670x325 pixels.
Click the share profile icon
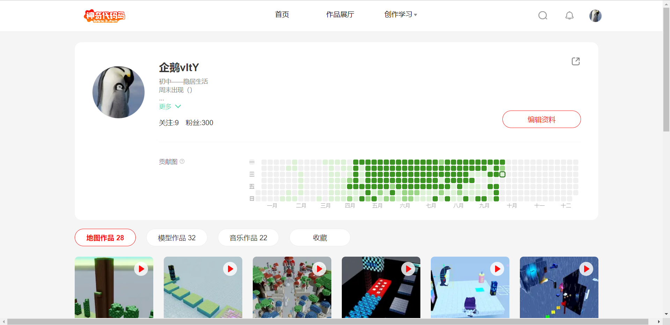click(x=576, y=61)
